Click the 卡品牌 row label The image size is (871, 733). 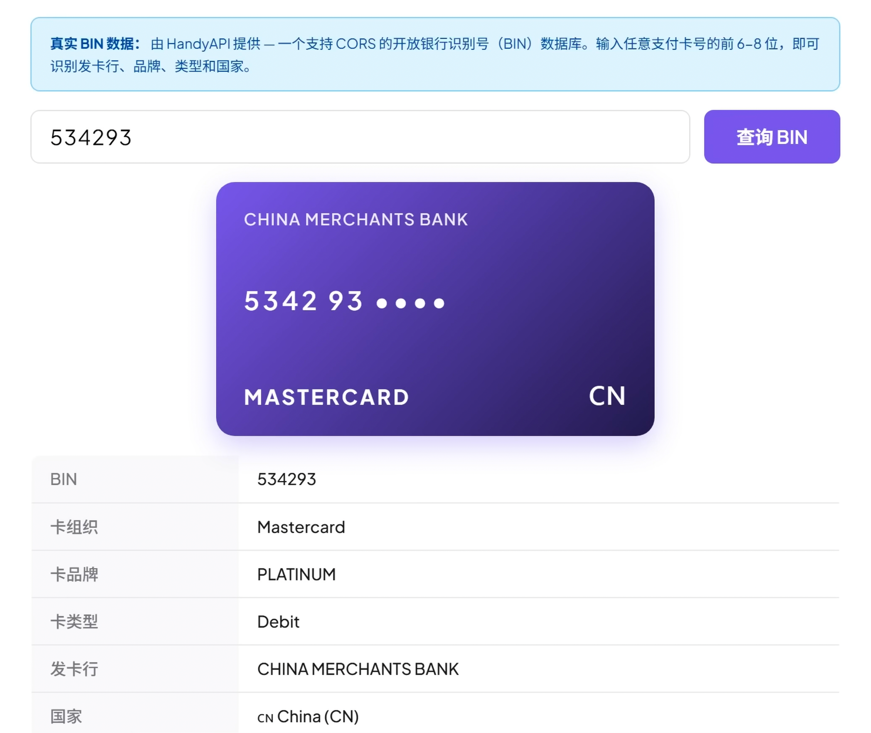[74, 574]
